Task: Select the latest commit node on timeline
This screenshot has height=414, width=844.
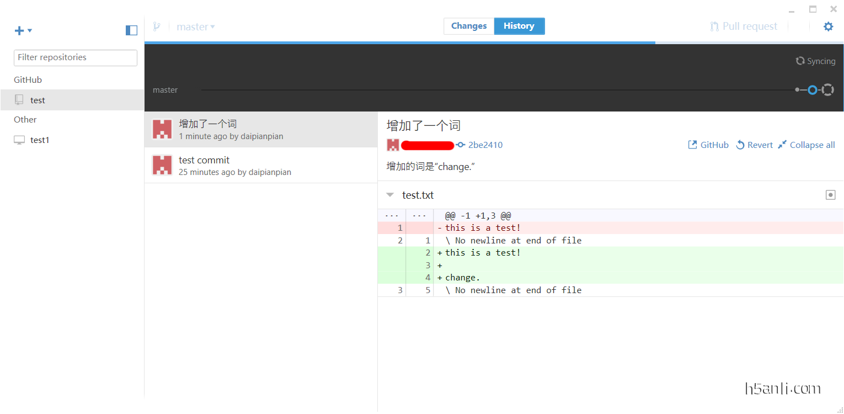Action: pos(812,90)
